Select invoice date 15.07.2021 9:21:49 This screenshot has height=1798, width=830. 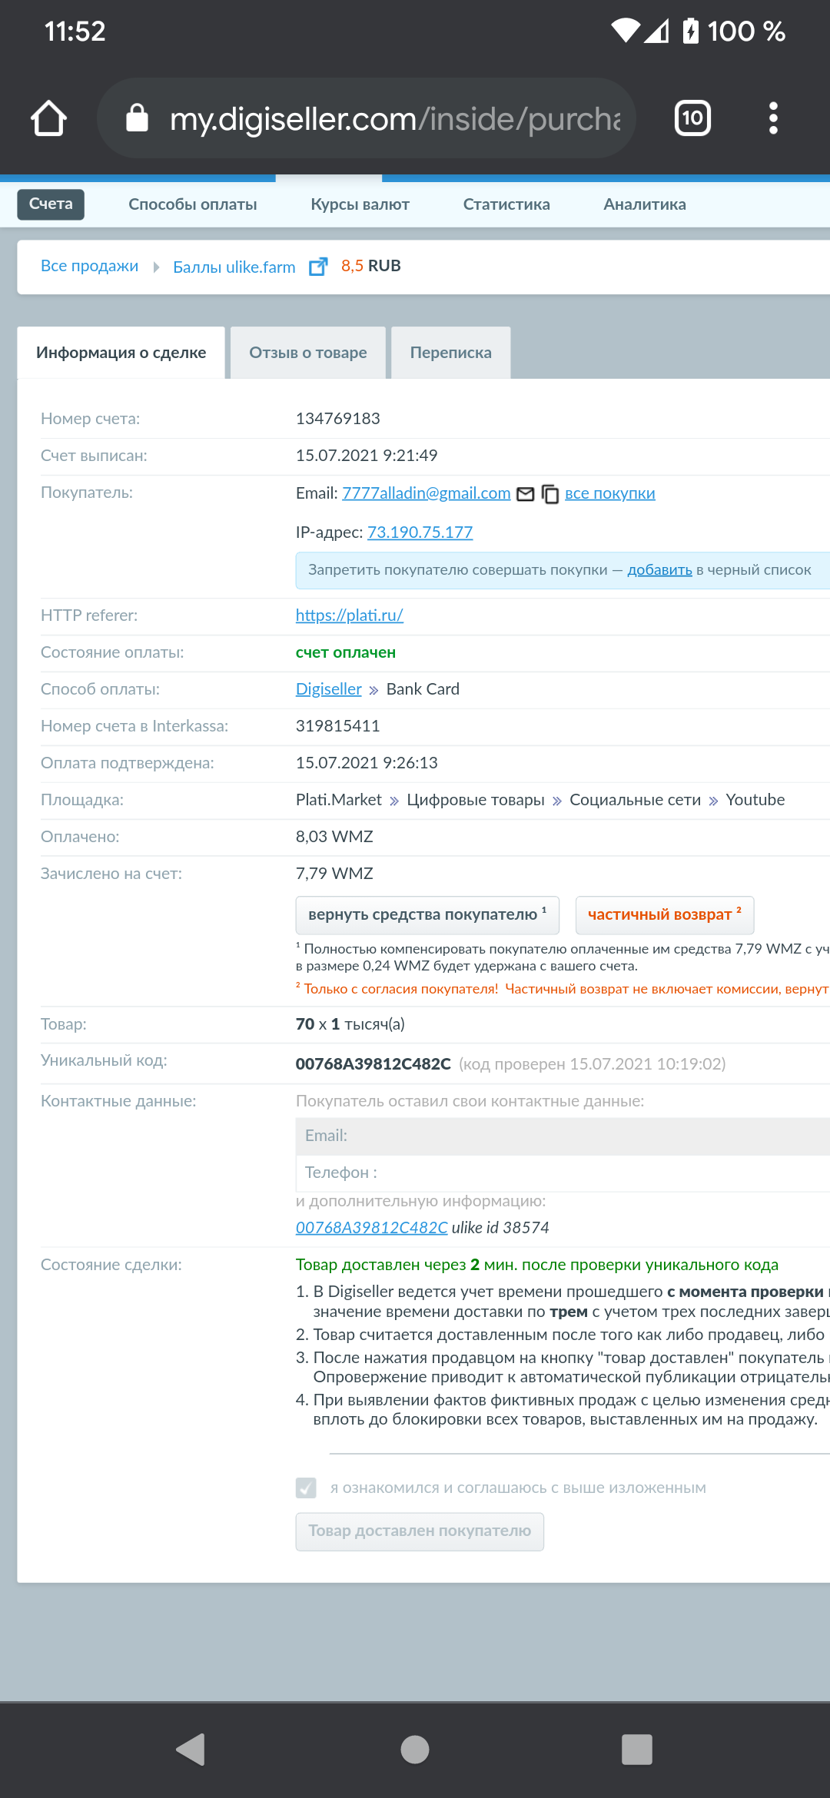coord(367,456)
